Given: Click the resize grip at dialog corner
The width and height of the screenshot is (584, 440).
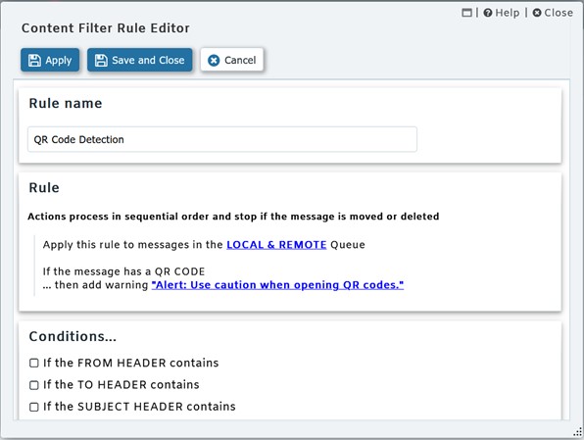Looking at the screenshot, I should pos(577,432).
